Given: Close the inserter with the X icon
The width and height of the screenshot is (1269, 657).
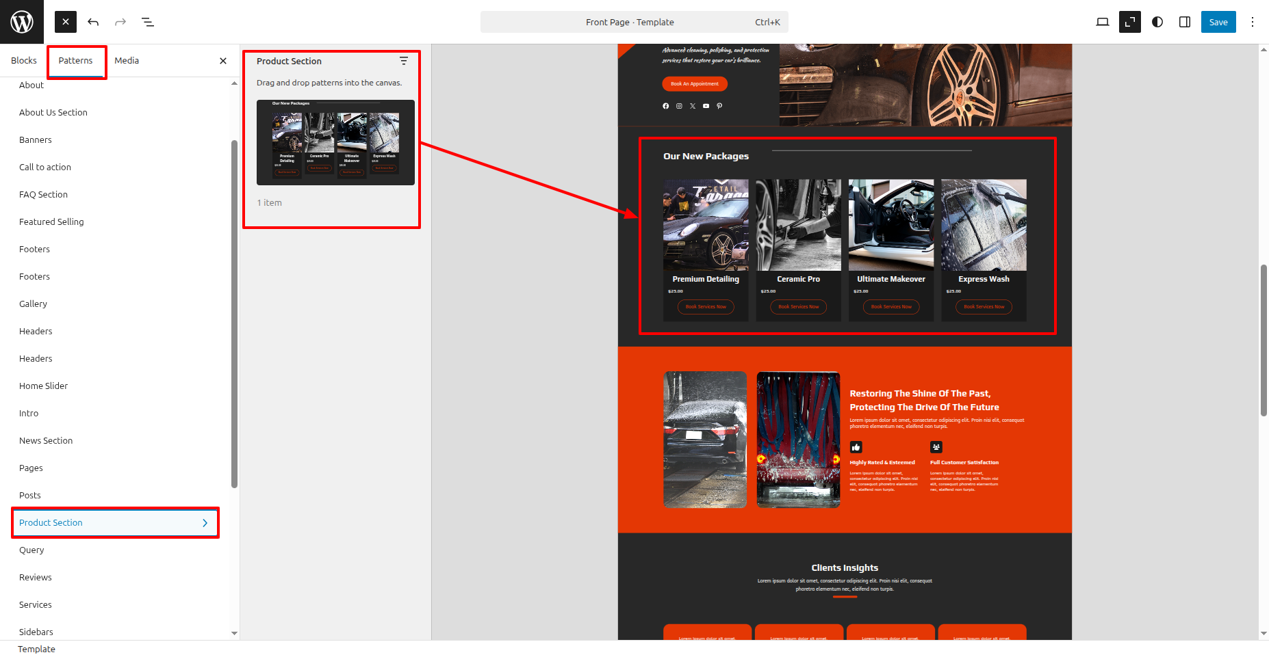Looking at the screenshot, I should [223, 61].
